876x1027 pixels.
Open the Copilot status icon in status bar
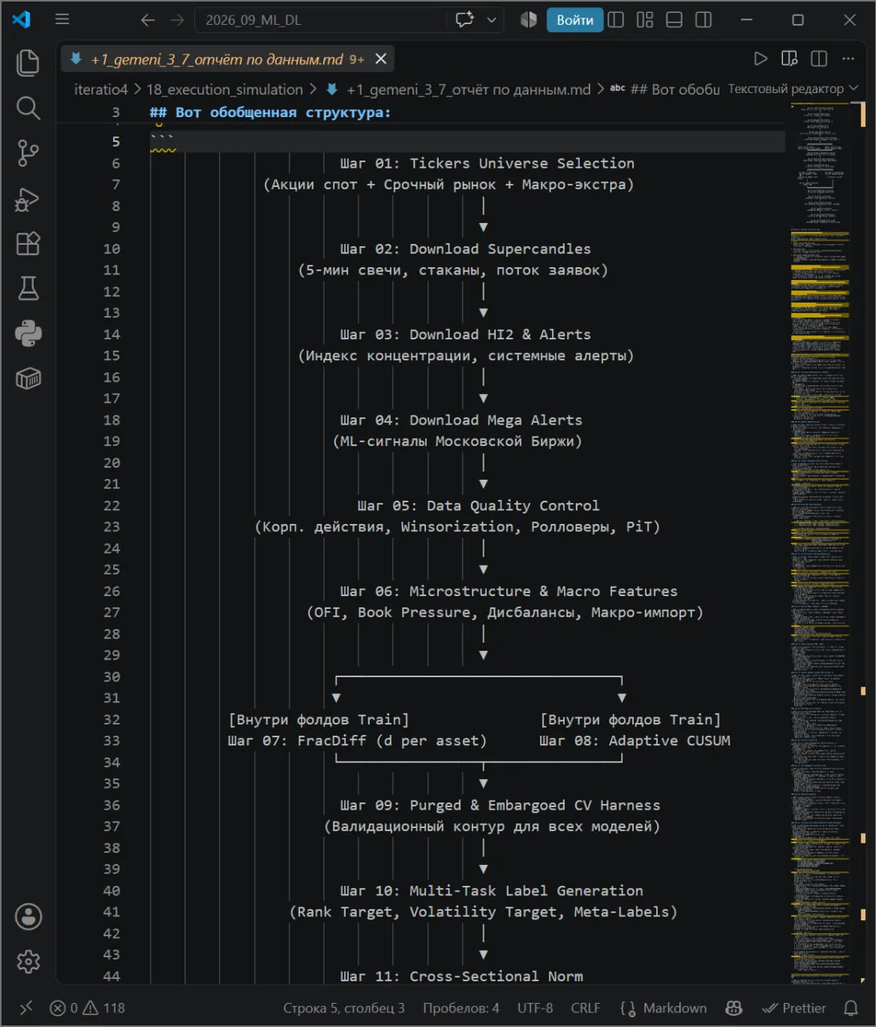[734, 1008]
